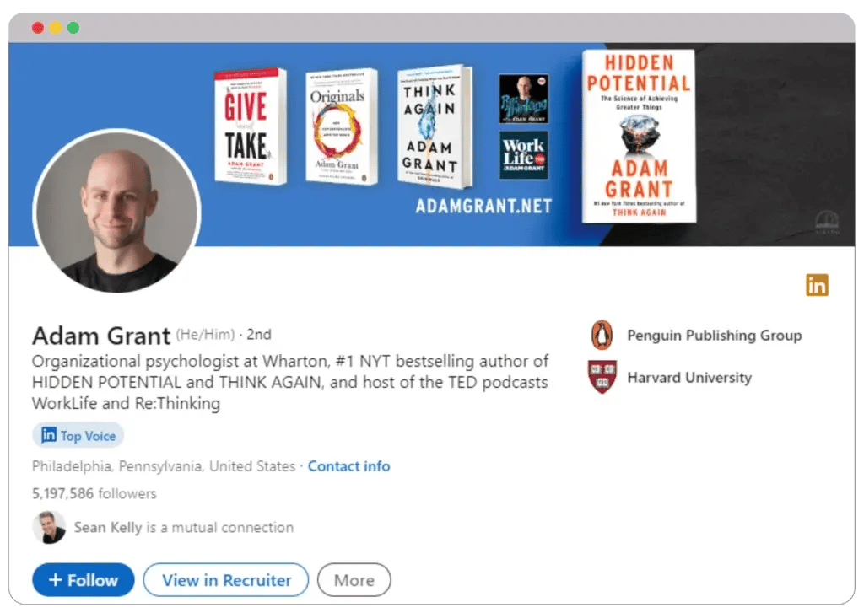
Task: Click the (He/Him) pronouns label
Action: tap(206, 334)
